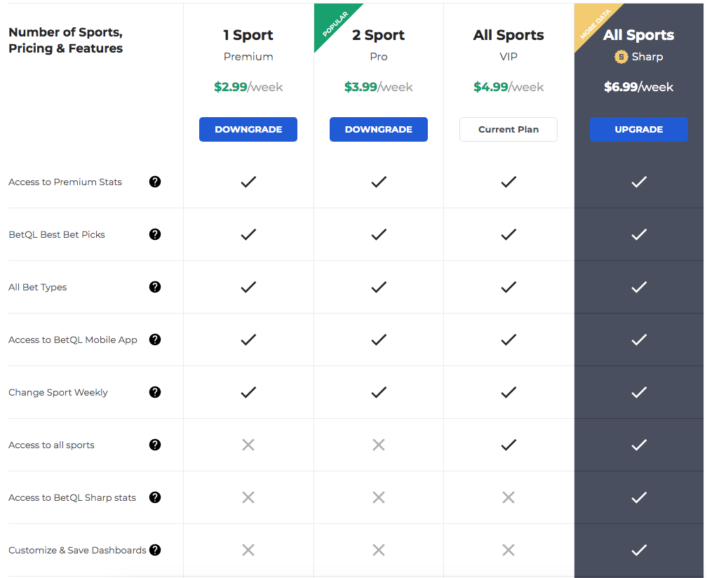This screenshot has height=578, width=707.
Task: Click the 2 Sport plan heading
Action: (x=378, y=34)
